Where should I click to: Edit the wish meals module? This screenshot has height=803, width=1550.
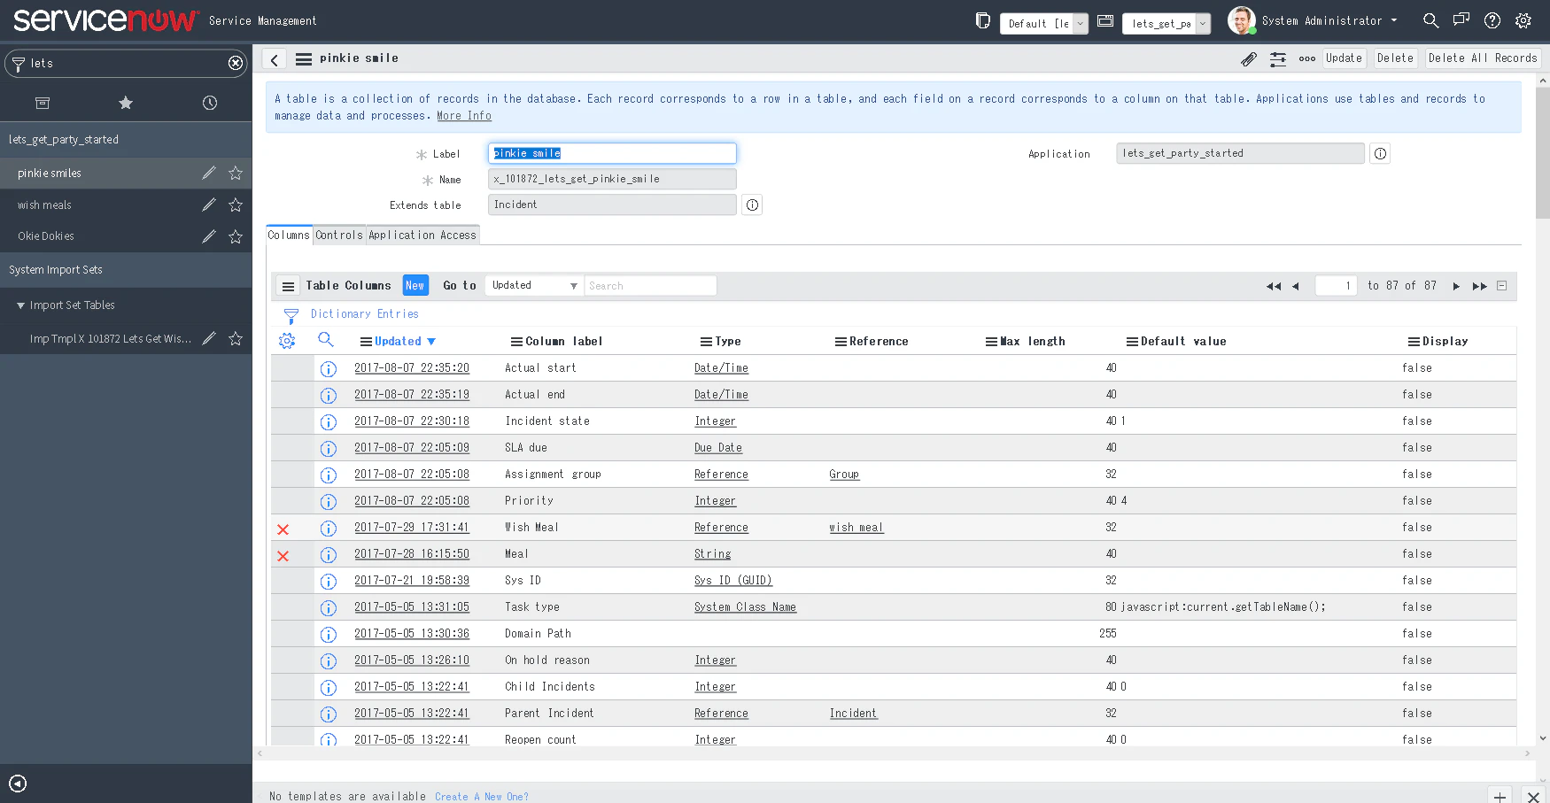click(209, 205)
